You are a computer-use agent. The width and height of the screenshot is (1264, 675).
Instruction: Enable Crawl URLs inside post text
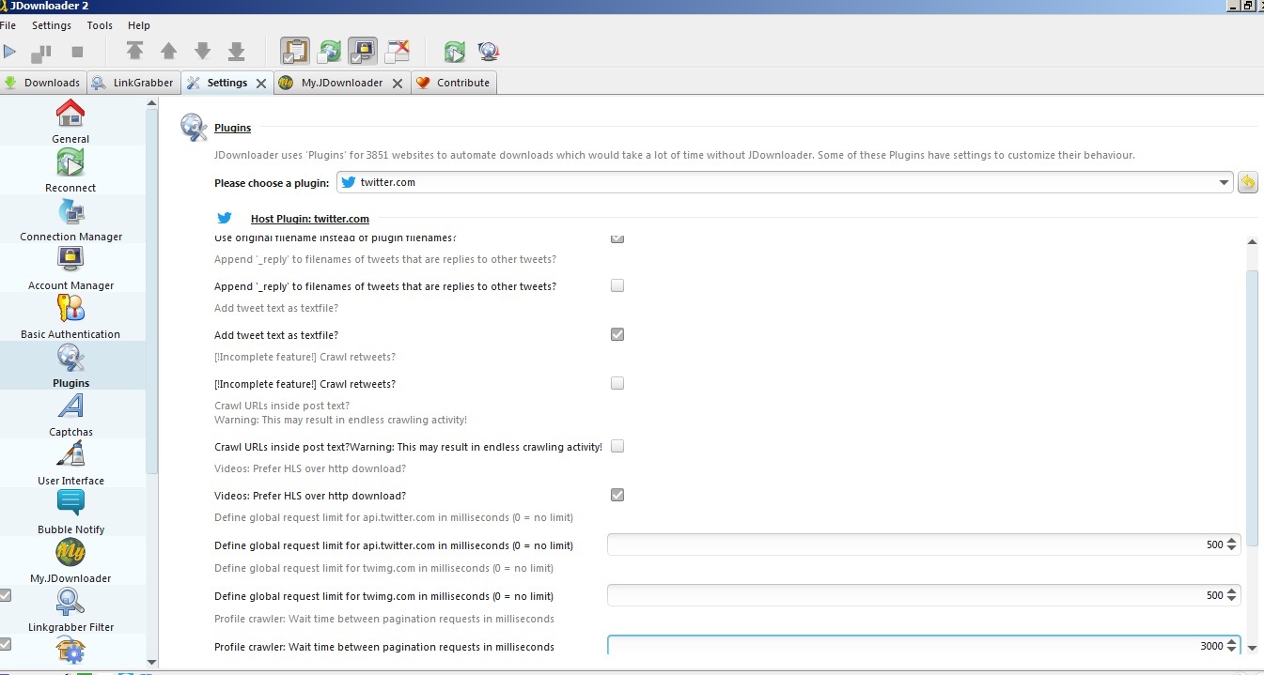click(617, 446)
